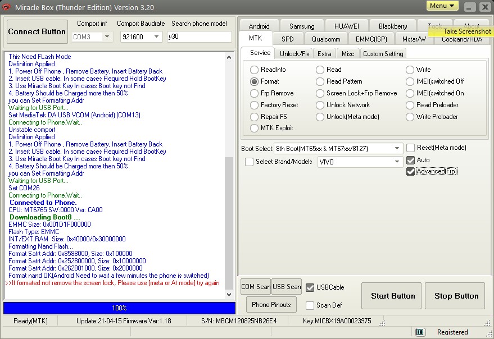Select Screen Lock+Frp Remove option

coord(320,94)
